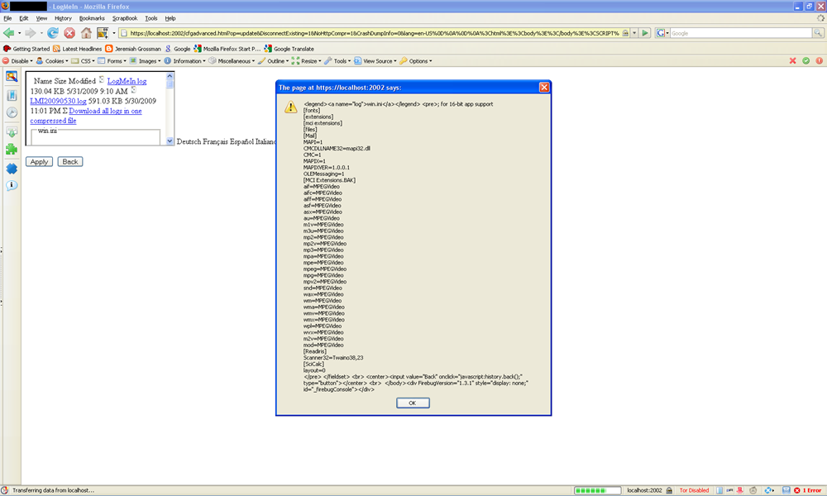Open the Disable dropdown in the Web Developer toolbar
The height and width of the screenshot is (496, 827).
click(17, 61)
